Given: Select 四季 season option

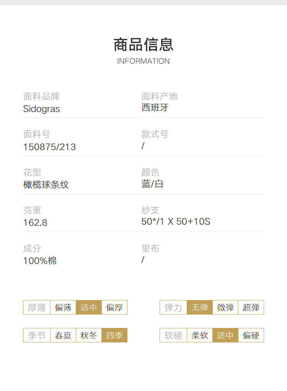Looking at the screenshot, I should (x=114, y=336).
